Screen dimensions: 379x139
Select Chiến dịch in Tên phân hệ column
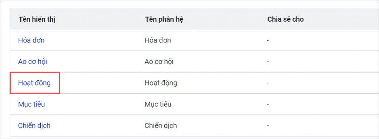tap(161, 125)
